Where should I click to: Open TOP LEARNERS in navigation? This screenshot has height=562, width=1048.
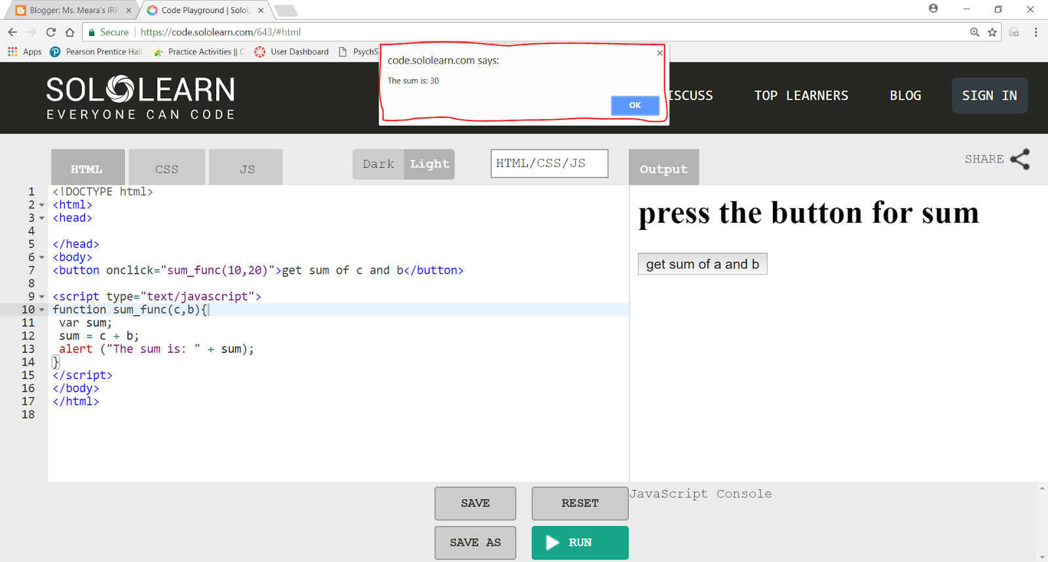[x=801, y=96]
